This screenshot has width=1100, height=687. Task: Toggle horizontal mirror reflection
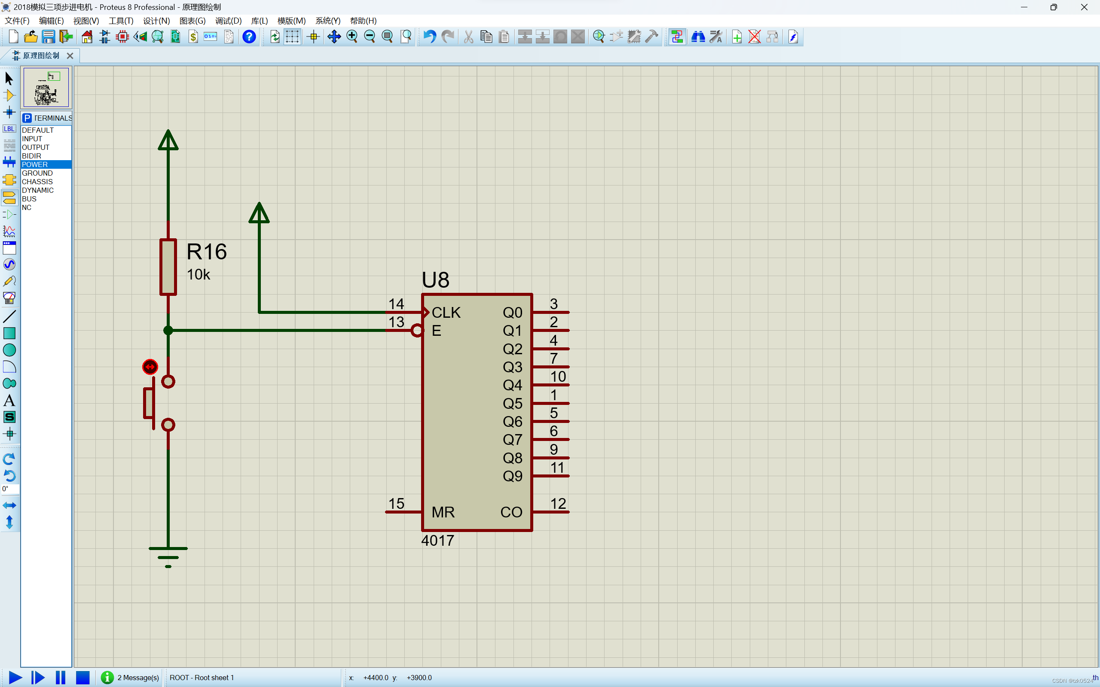[9, 505]
